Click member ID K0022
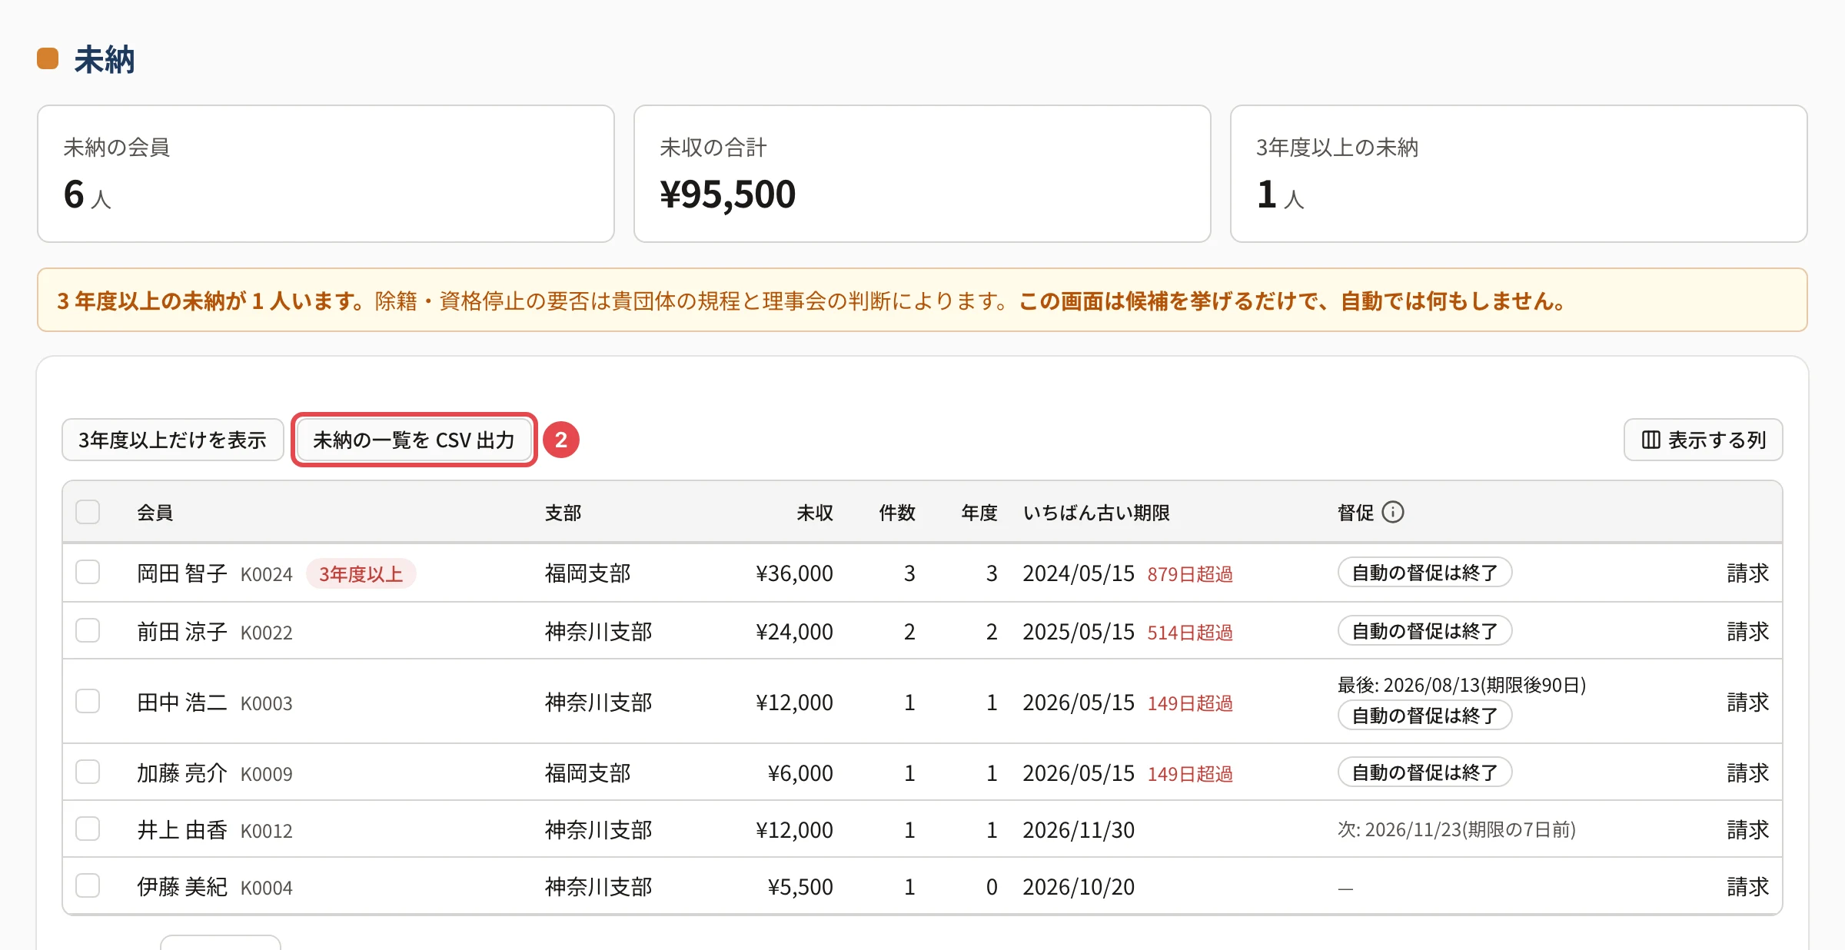This screenshot has height=950, width=1845. pyautogui.click(x=266, y=633)
